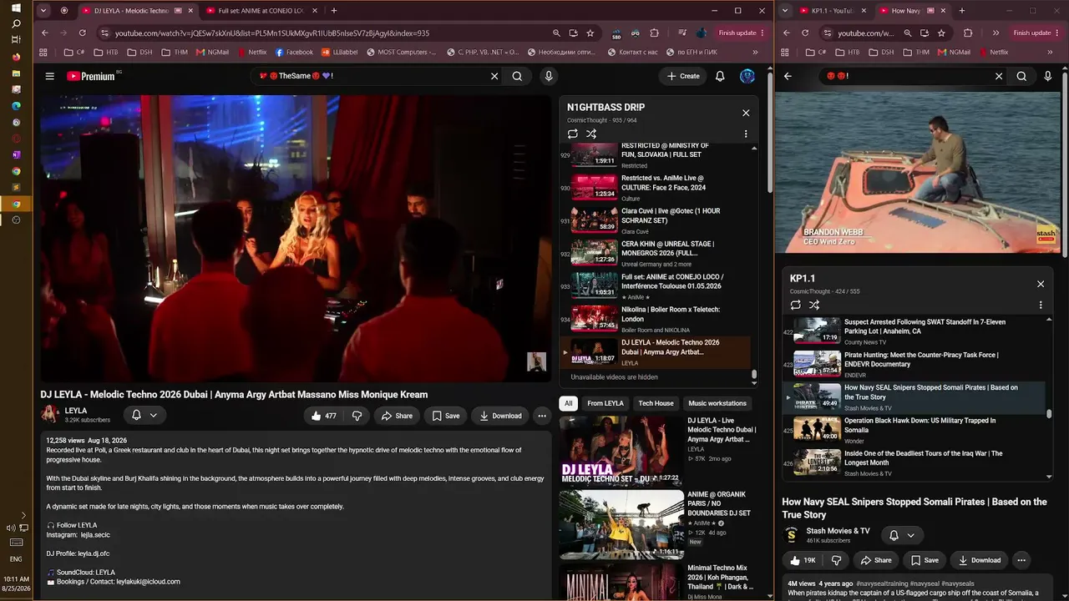Download the DJ LEYLA video

[x=499, y=416]
